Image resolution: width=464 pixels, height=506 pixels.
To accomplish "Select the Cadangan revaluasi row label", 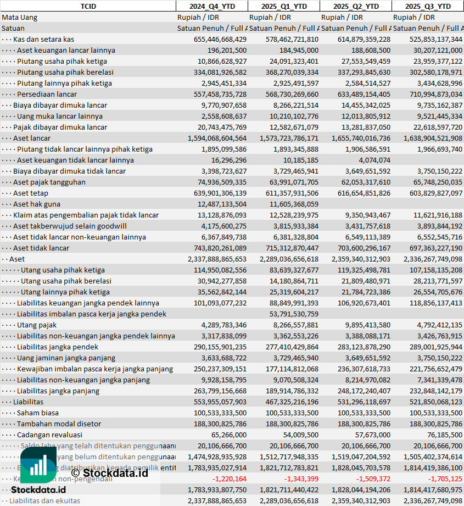I will pyautogui.click(x=49, y=434).
